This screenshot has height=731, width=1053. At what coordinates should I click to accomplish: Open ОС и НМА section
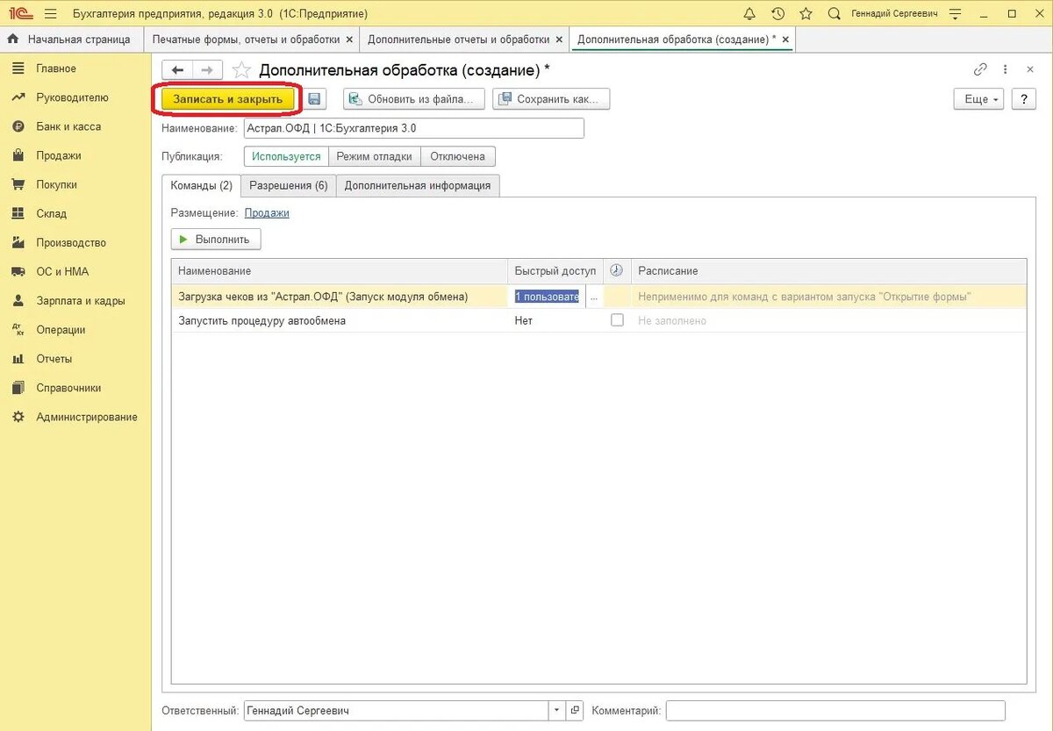click(x=62, y=271)
